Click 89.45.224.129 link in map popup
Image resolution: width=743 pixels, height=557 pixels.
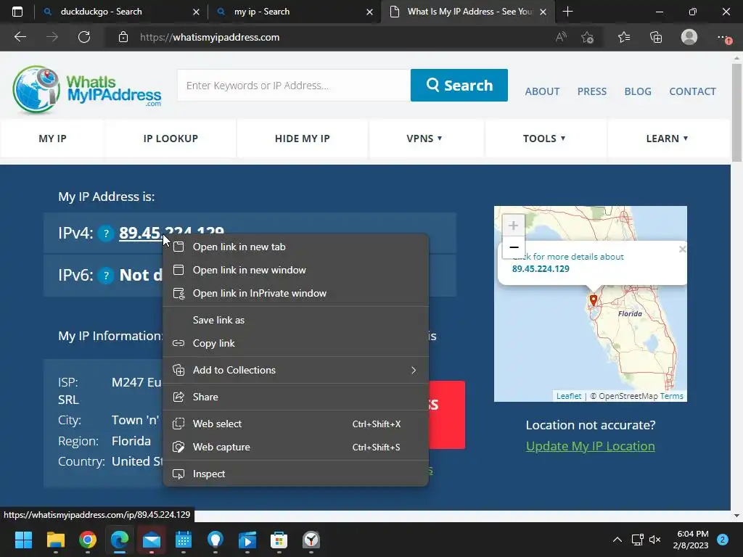[x=541, y=268]
